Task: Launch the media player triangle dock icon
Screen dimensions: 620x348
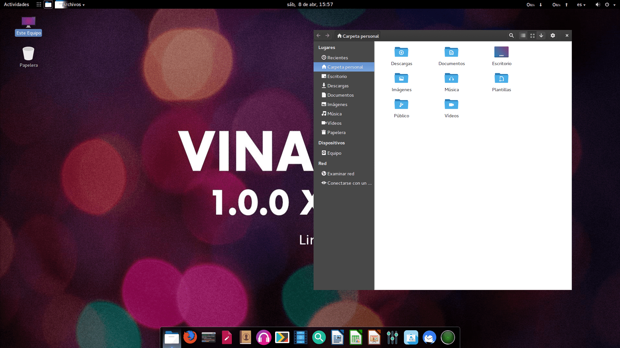Action: (282, 338)
